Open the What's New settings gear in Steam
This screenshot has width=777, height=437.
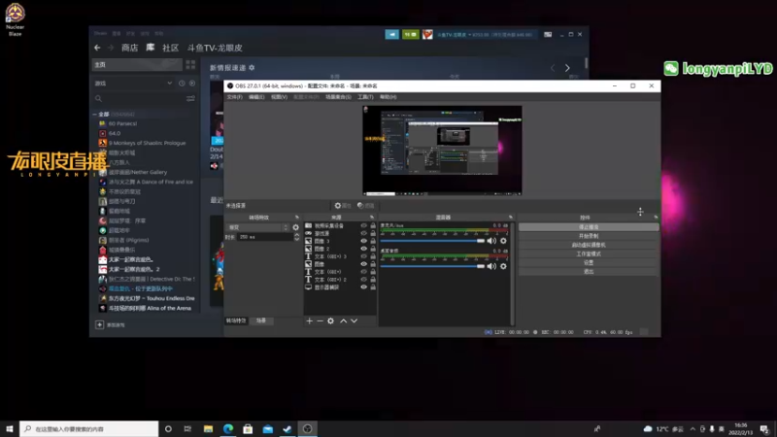tap(252, 68)
